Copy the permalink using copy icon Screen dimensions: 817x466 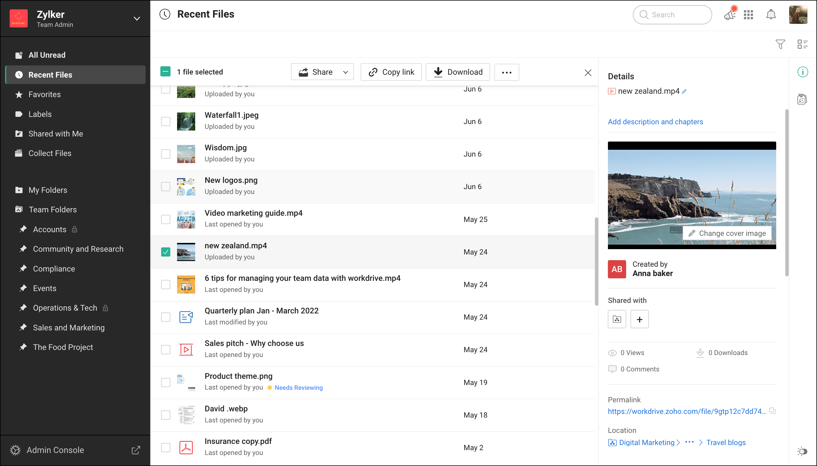coord(773,411)
